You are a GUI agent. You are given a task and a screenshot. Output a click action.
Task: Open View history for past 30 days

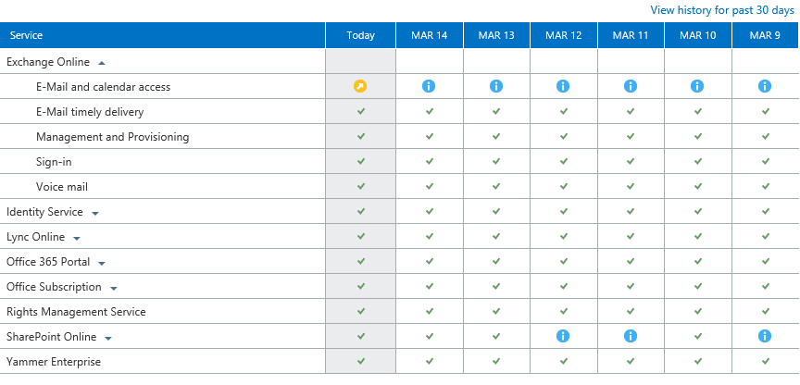click(722, 10)
